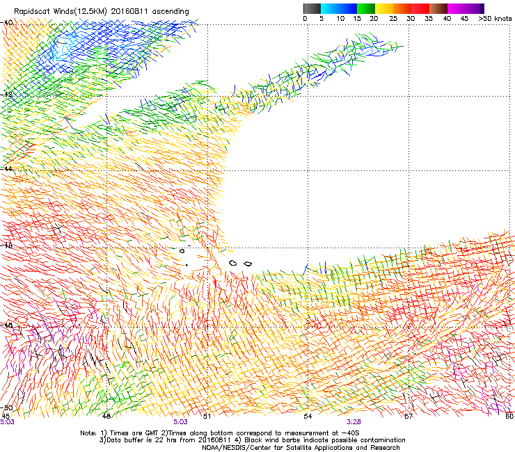Click the '54' longitude axis label

pyautogui.click(x=308, y=417)
